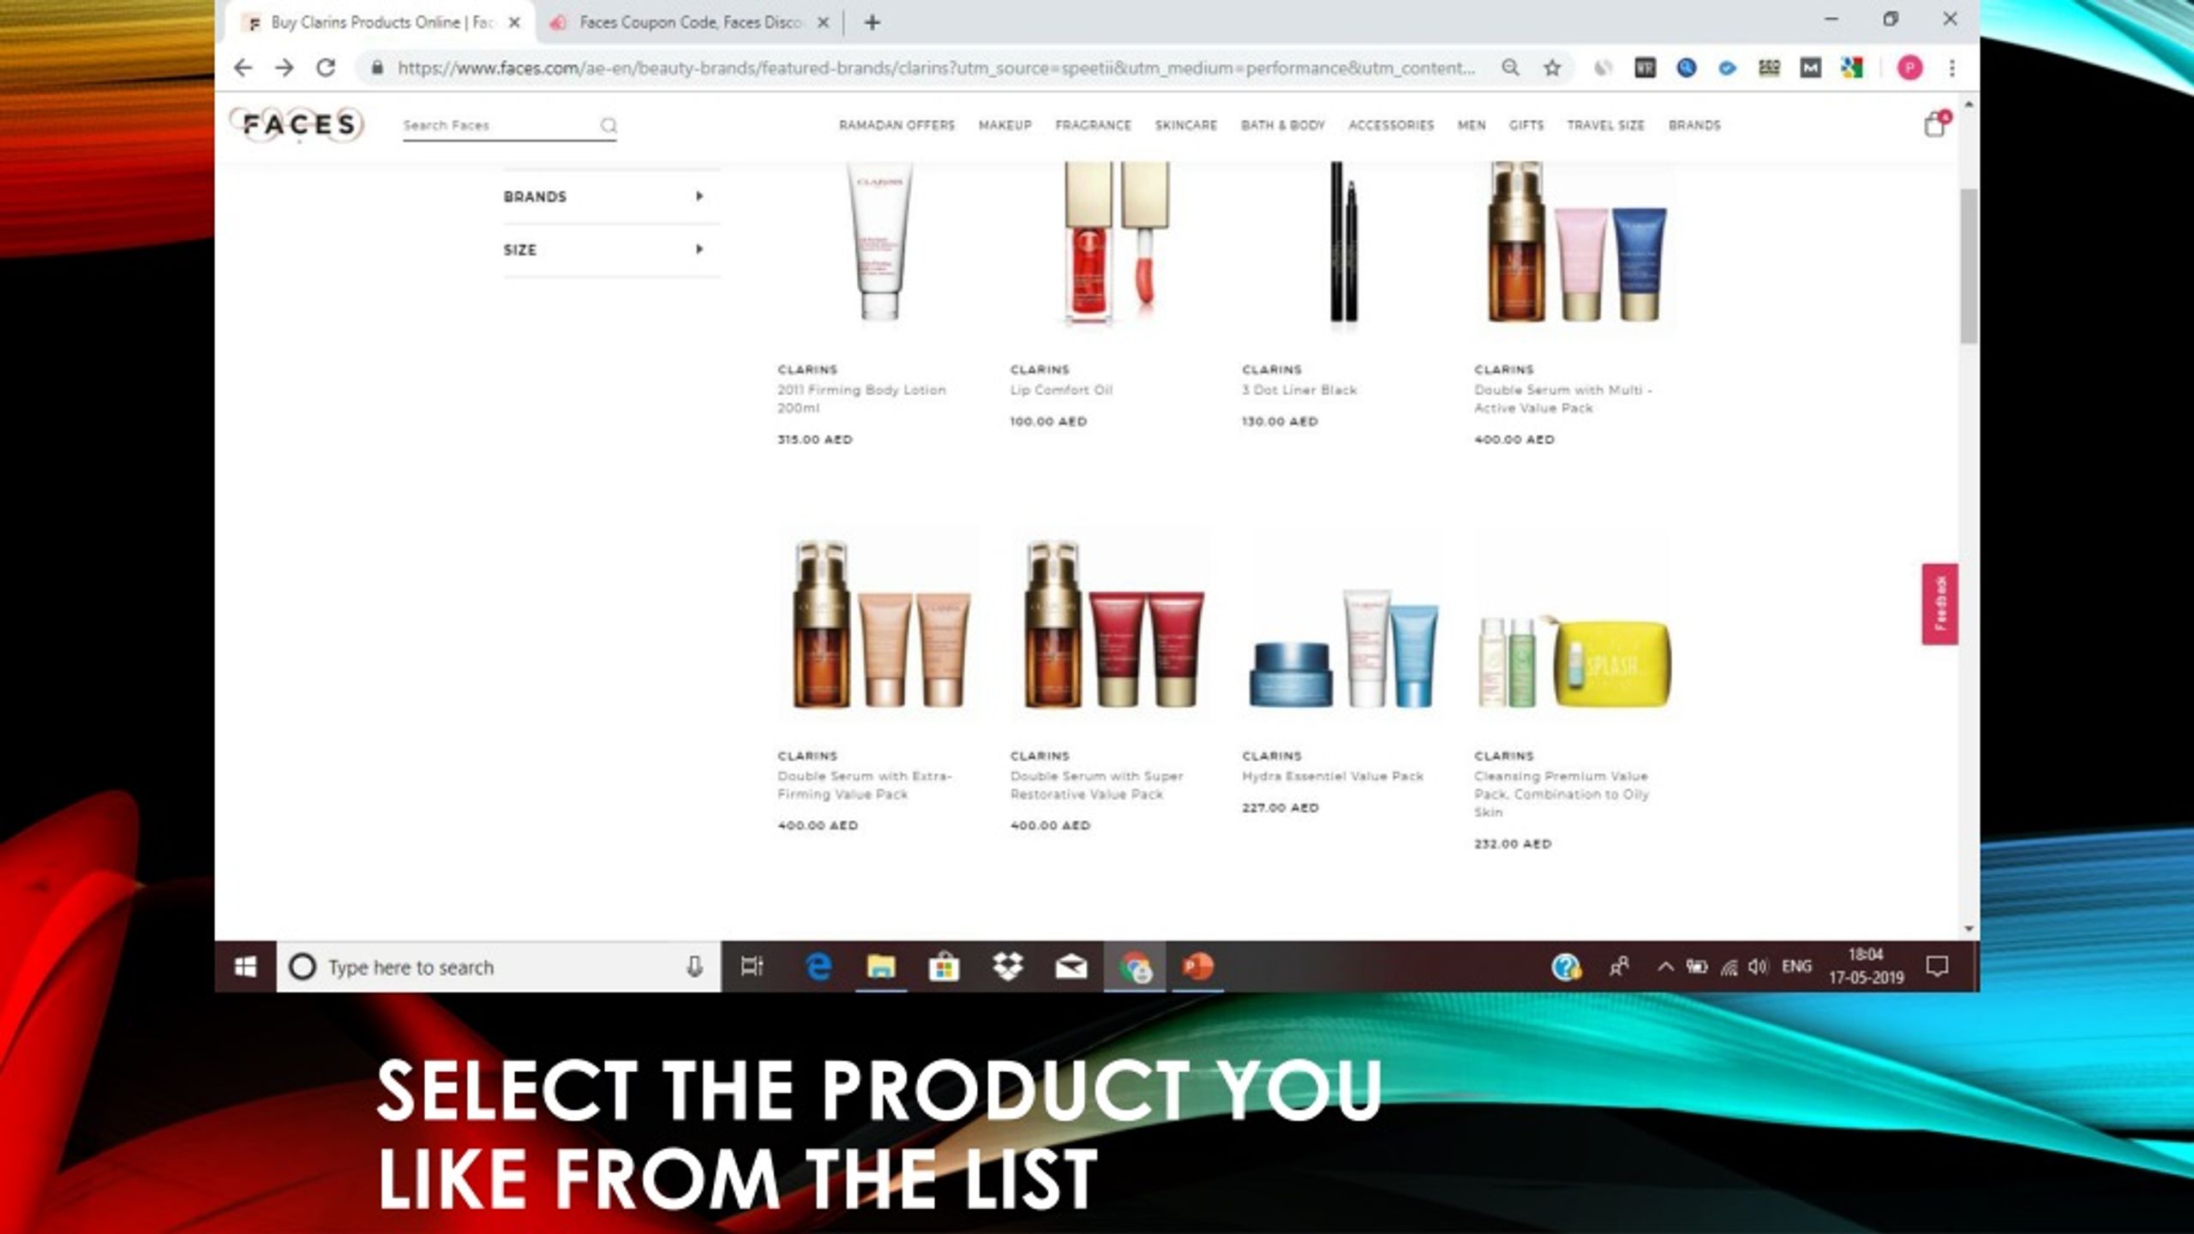
Task: Click the Chrome icon in taskbar
Action: (1136, 967)
